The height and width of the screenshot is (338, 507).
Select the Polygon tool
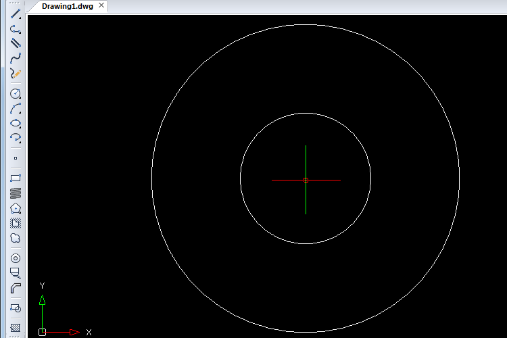16,208
